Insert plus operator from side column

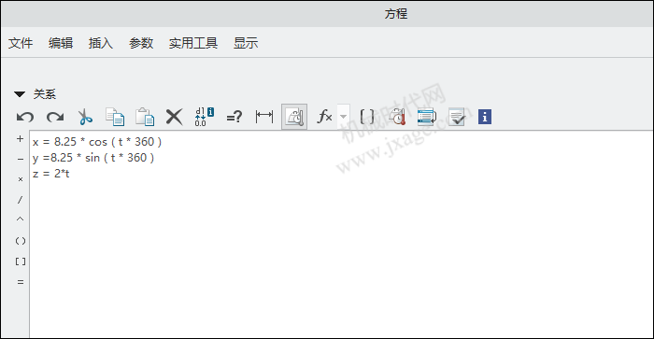20,139
